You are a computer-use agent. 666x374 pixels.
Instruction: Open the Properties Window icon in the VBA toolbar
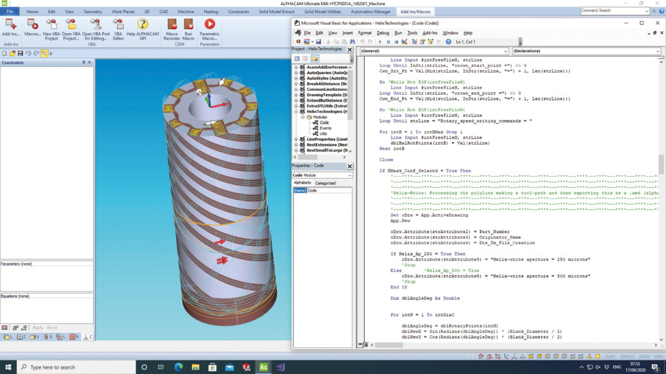point(422,42)
